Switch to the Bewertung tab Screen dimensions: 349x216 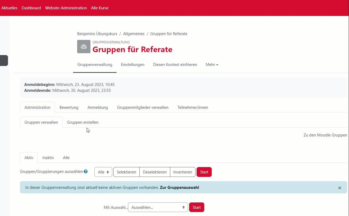[x=69, y=107]
